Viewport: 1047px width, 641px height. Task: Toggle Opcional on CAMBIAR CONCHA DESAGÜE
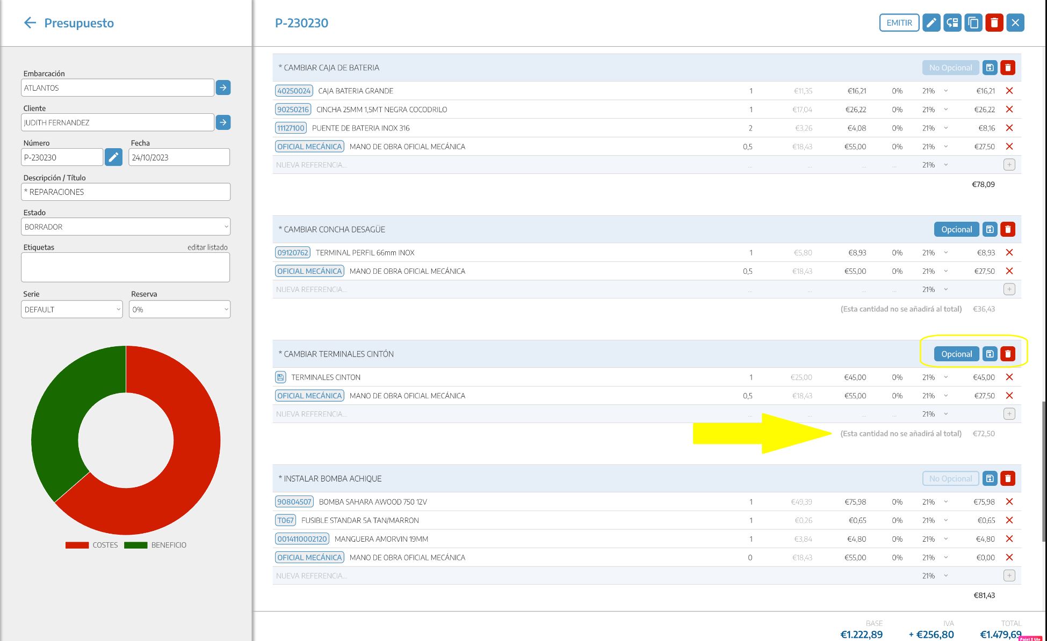[x=956, y=229]
